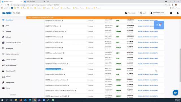This screenshot has height=102, width=181.
Task: Open WhatsApp from taskbar
Action: click(53, 100)
